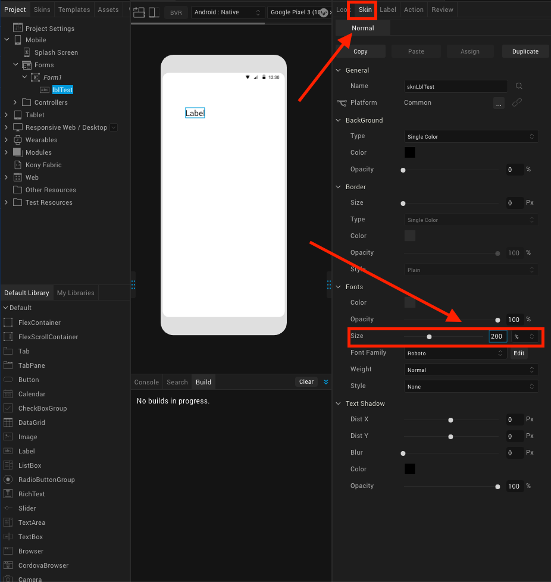Open the Platform ellipsis button
551x582 pixels.
(499, 103)
